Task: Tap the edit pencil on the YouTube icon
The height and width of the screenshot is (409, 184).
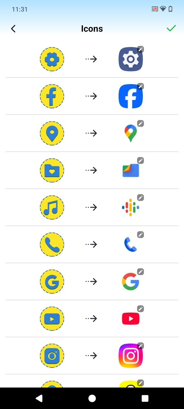Action: coord(140,309)
